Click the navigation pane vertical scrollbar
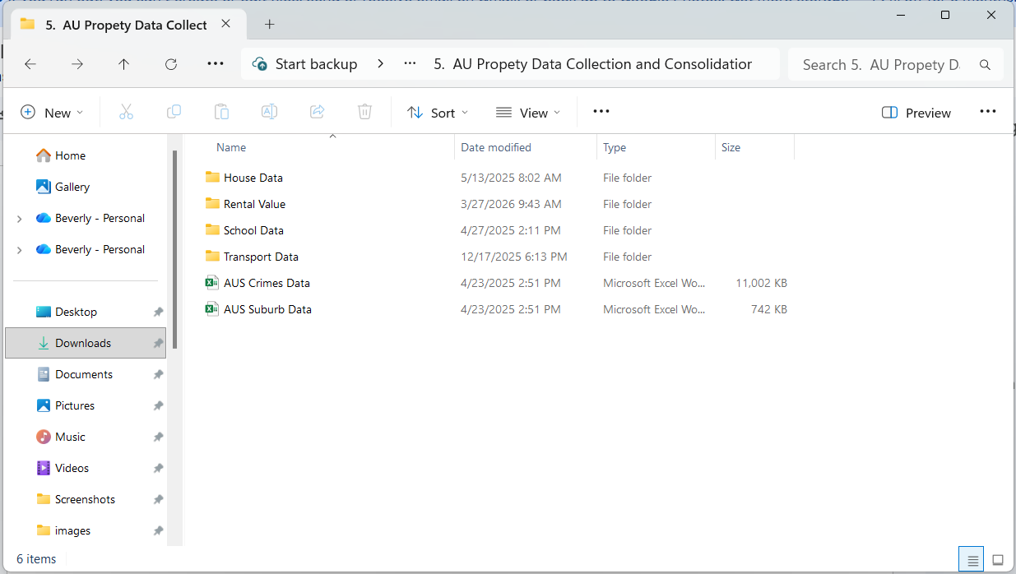Viewport: 1016px width, 574px height. 174,247
